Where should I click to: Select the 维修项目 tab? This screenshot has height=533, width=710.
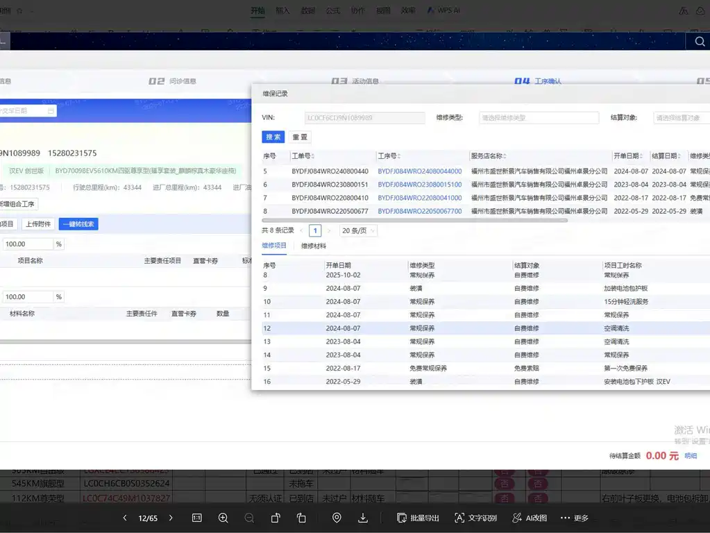274,246
